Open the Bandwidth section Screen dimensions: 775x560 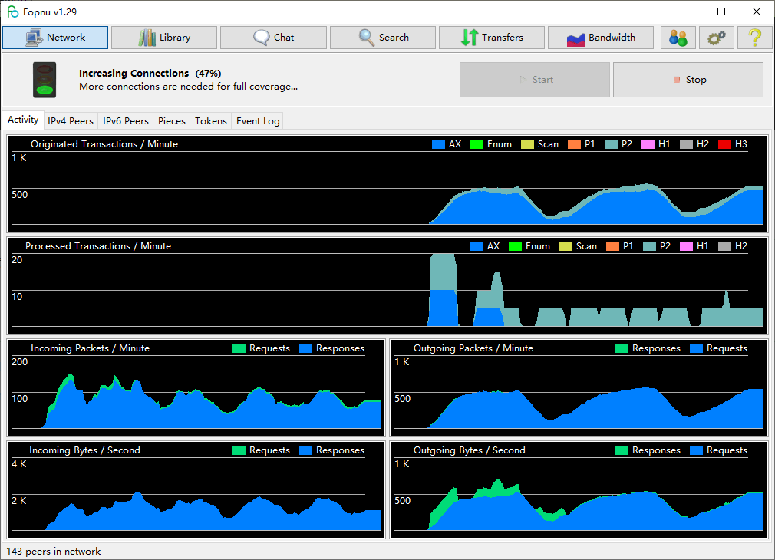click(x=601, y=38)
